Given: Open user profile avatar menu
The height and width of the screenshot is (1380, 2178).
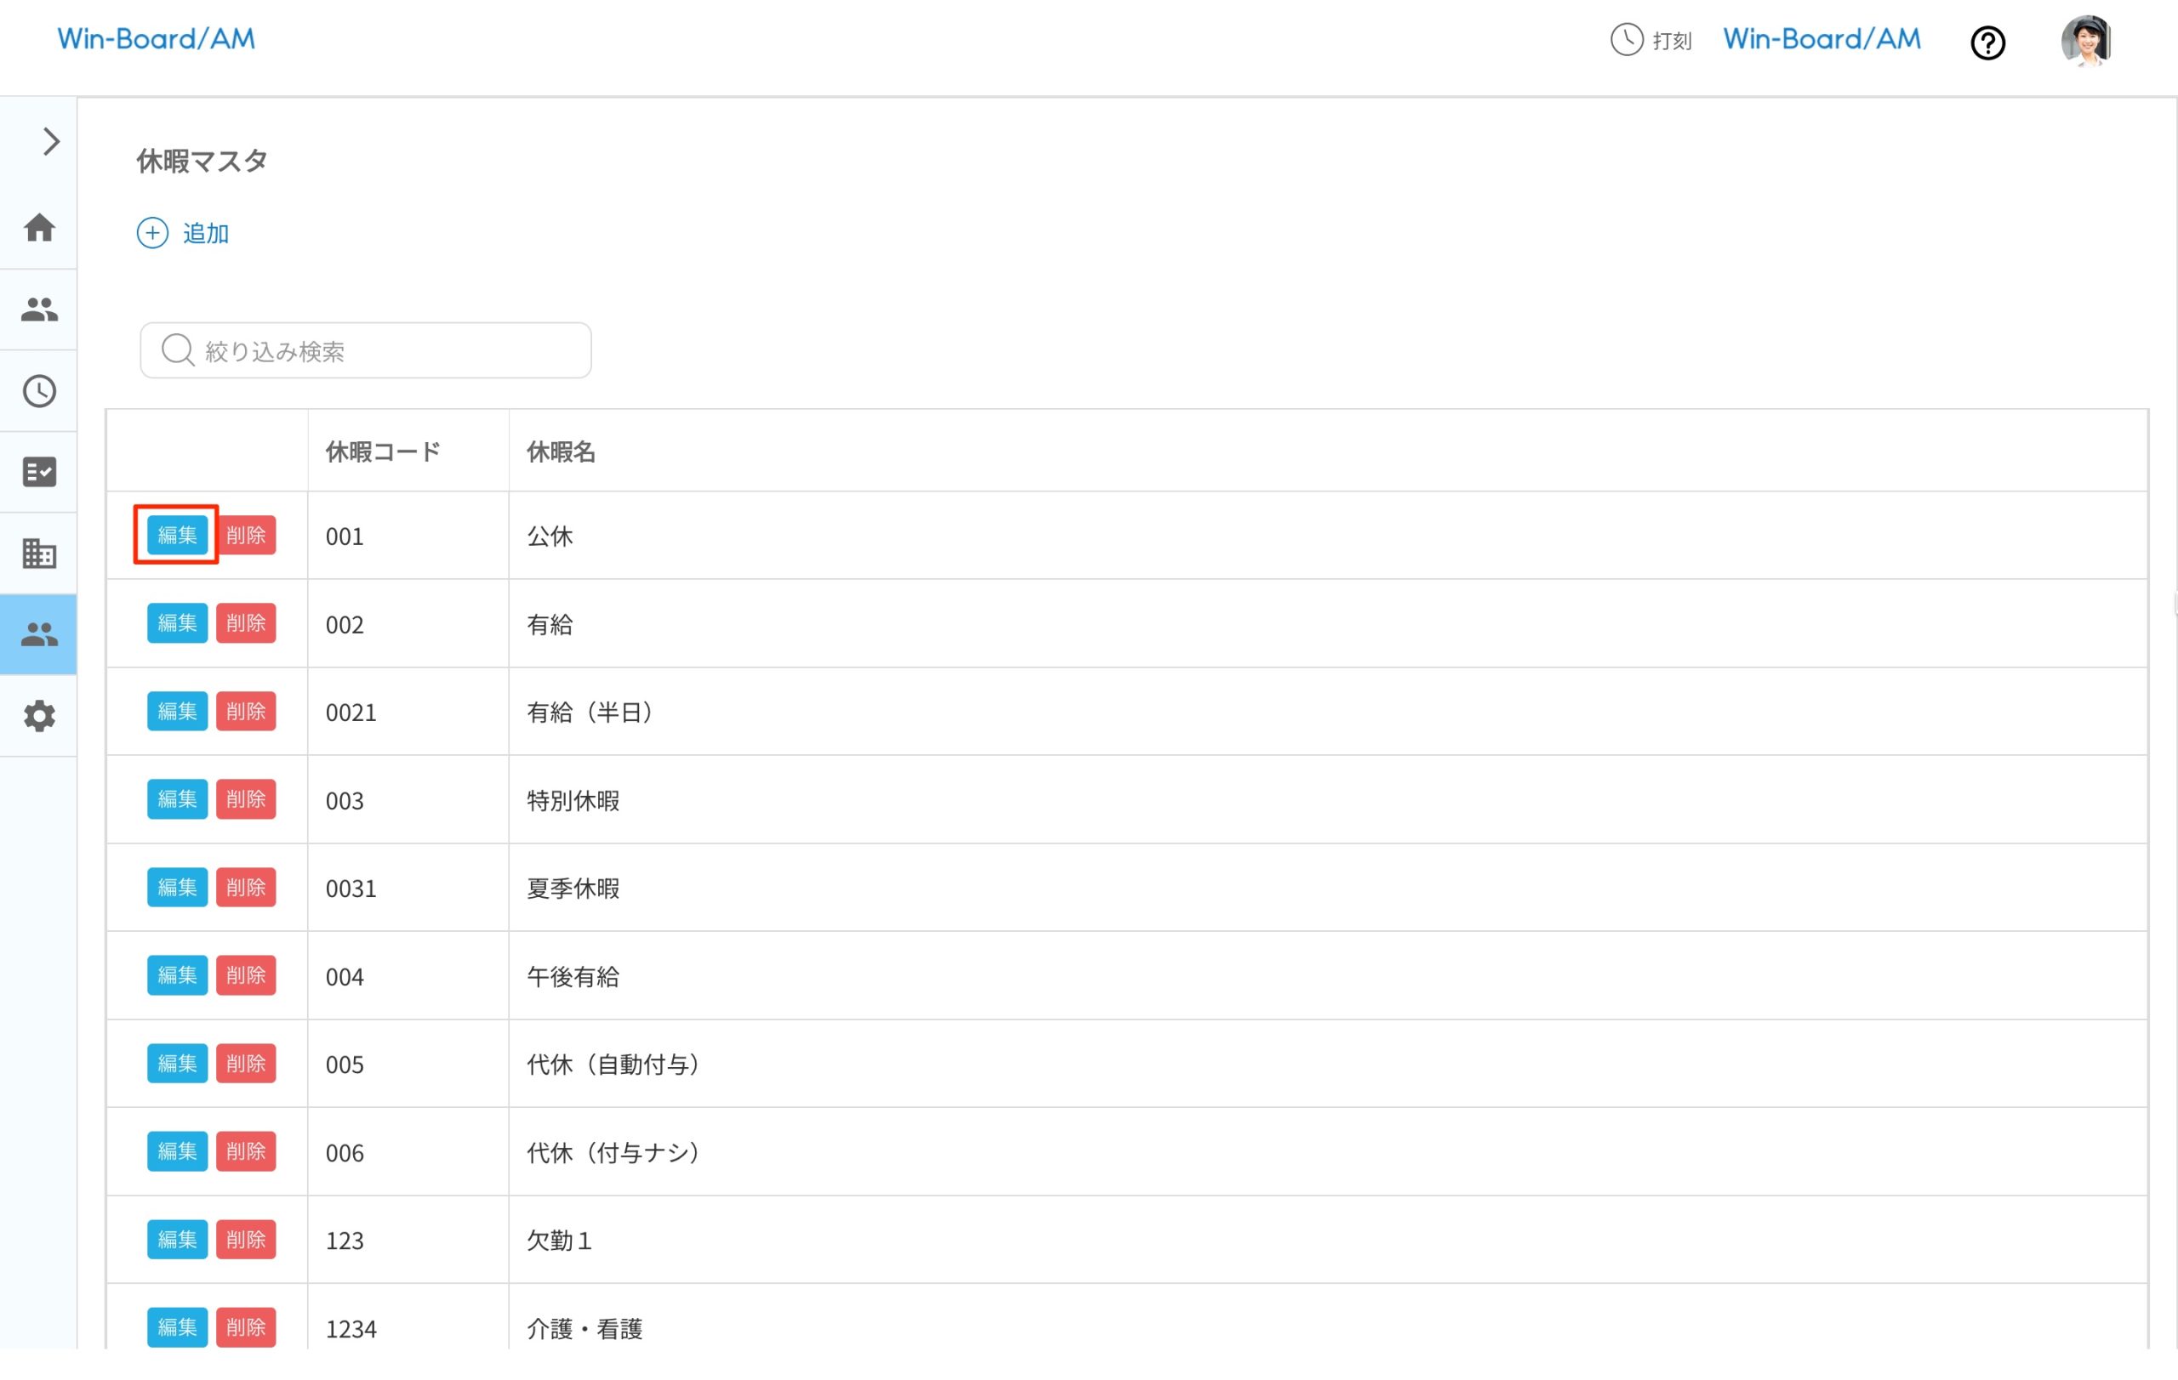Looking at the screenshot, I should pos(2086,41).
